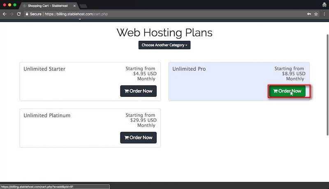Select the Shopping Cart - StableHost tab
The image size is (329, 189).
(48, 6)
